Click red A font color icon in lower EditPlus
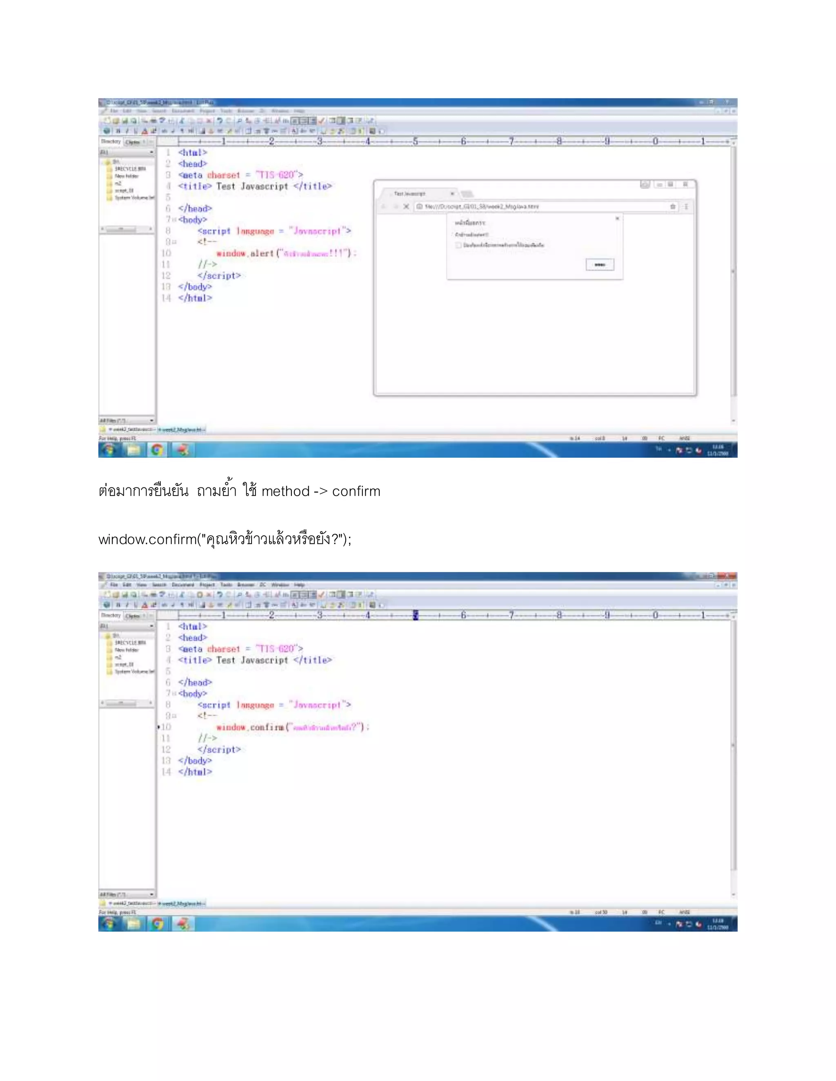This screenshot has width=836, height=1081. coord(145,605)
